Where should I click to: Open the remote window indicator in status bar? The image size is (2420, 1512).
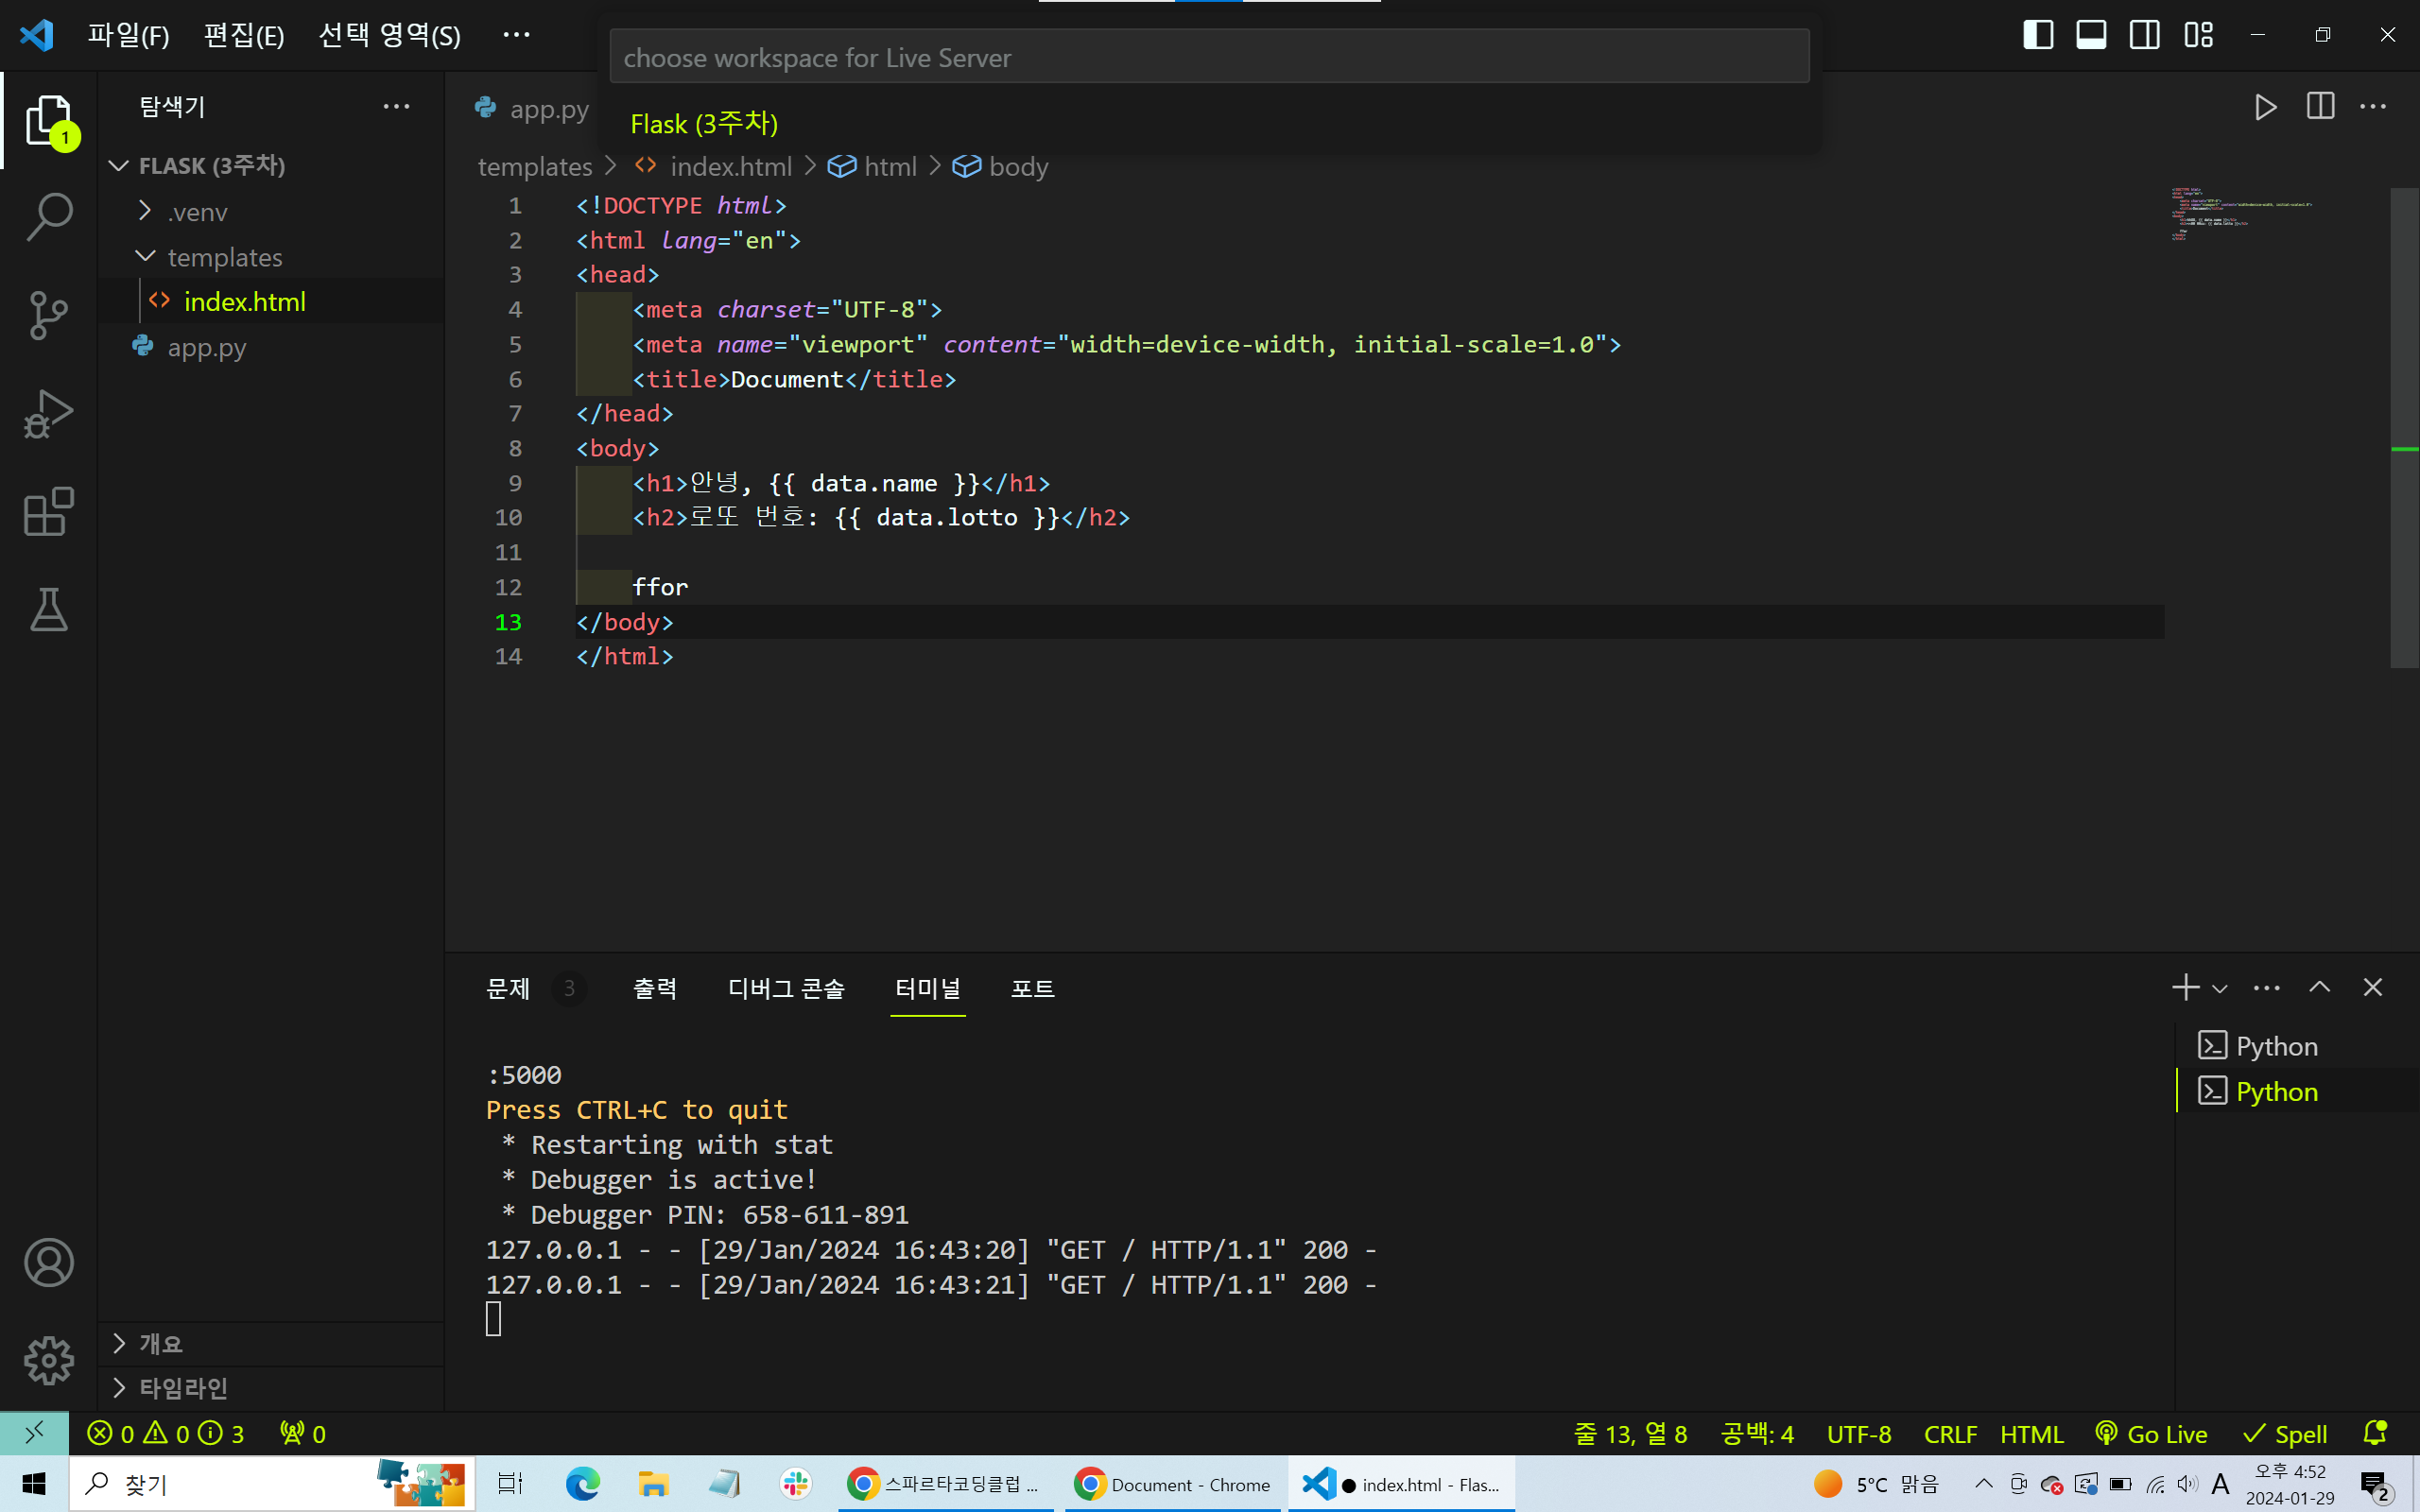tap(34, 1433)
